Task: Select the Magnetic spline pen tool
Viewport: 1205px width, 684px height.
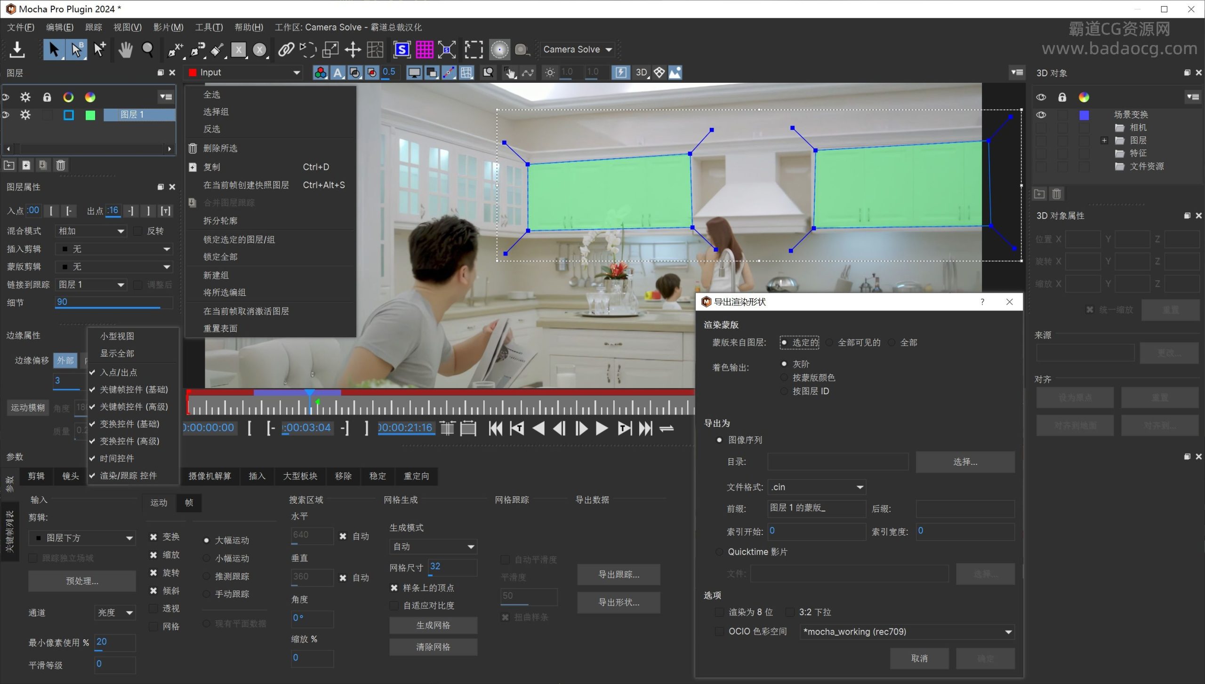Action: pyautogui.click(x=197, y=49)
